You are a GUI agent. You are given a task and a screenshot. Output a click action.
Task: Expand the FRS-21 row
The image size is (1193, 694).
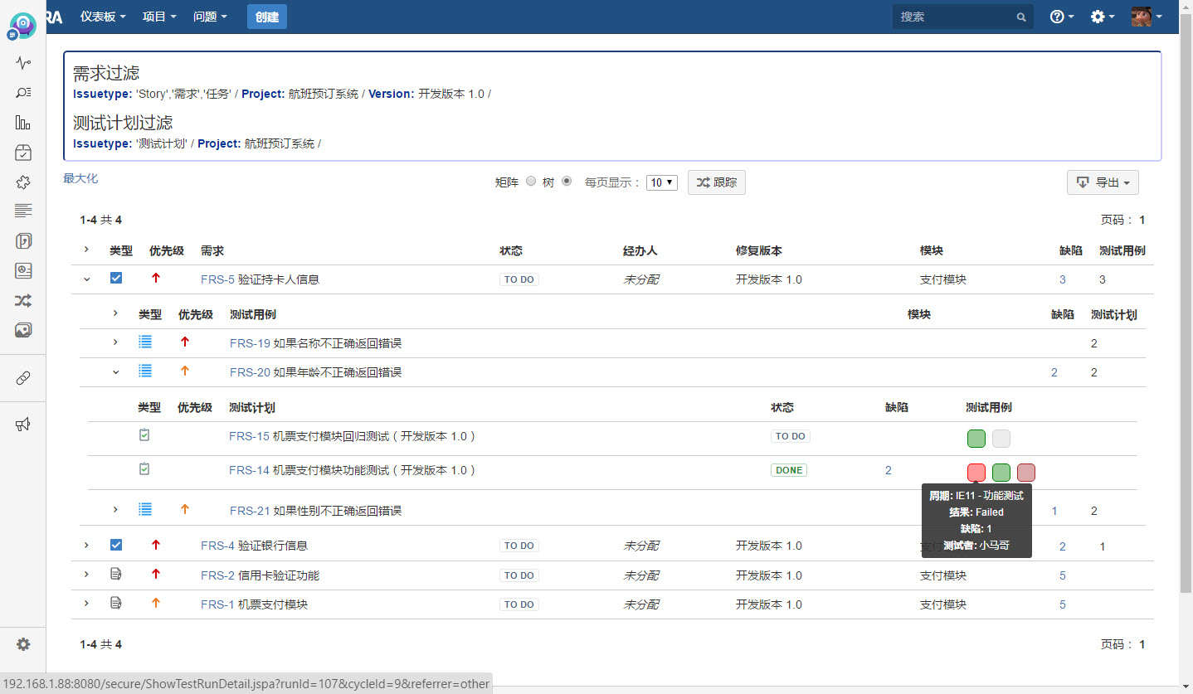115,509
